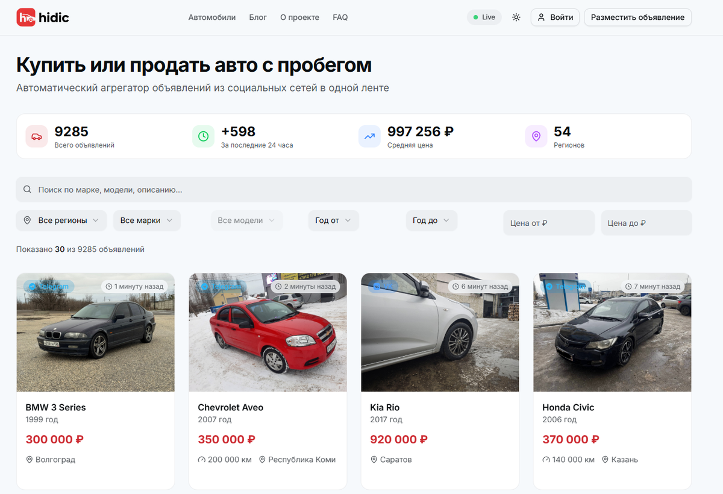Viewport: 723px width, 494px height.
Task: Click the '2017 год' text
Action: pos(386,419)
